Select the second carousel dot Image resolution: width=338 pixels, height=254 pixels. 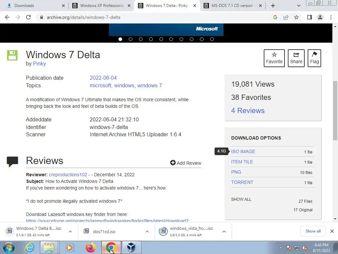[130, 39]
